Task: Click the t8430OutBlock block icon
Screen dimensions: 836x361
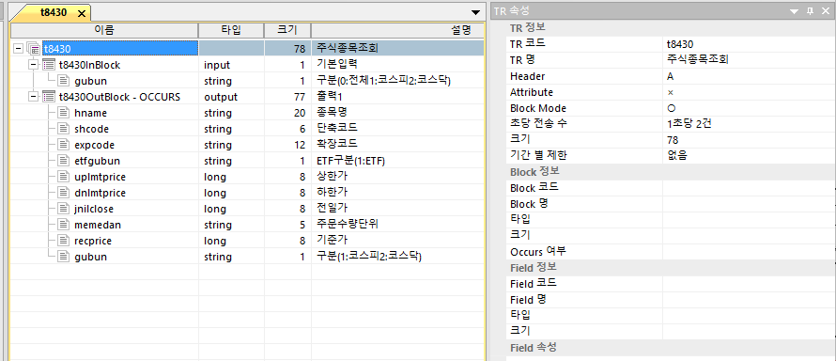Action: coord(49,97)
